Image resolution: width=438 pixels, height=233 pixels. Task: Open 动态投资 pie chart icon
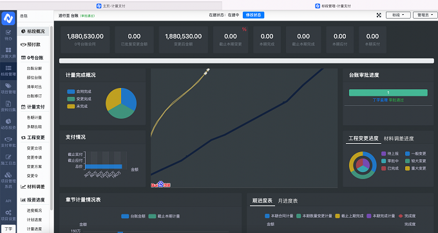(8, 121)
